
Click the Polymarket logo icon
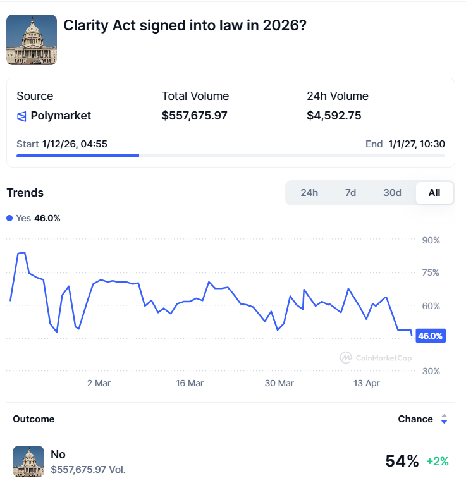pyautogui.click(x=21, y=116)
